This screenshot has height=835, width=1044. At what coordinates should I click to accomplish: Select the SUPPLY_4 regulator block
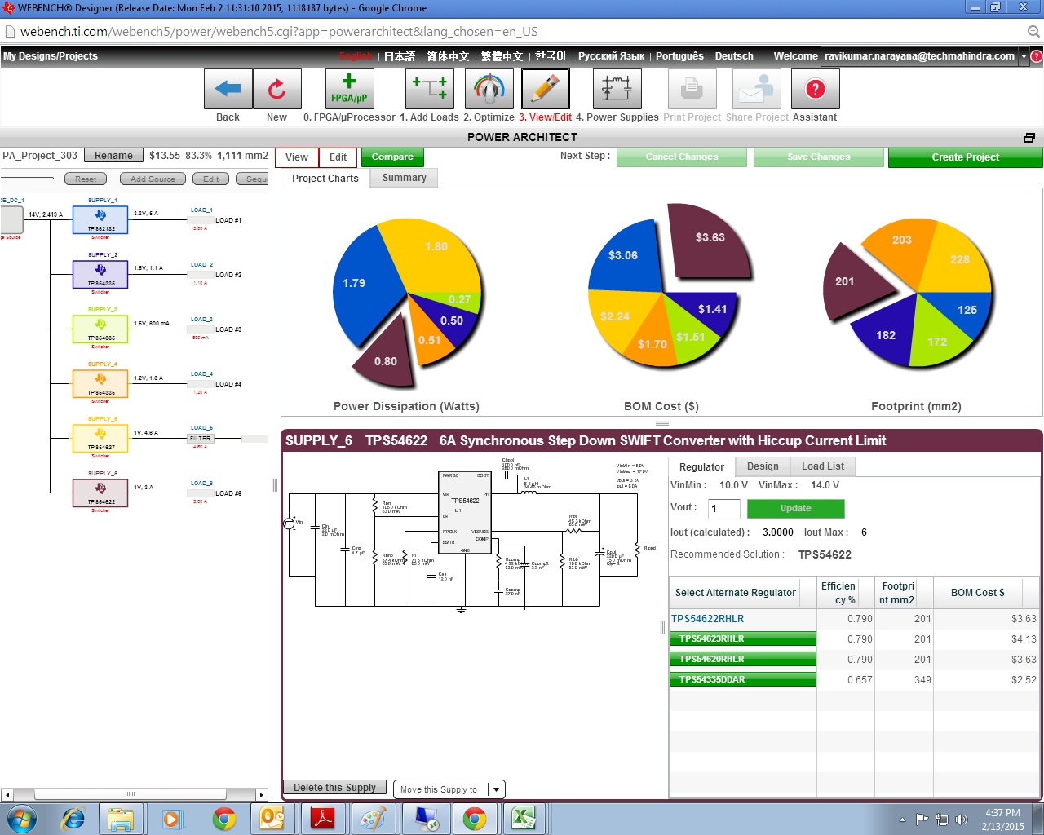pyautogui.click(x=100, y=384)
